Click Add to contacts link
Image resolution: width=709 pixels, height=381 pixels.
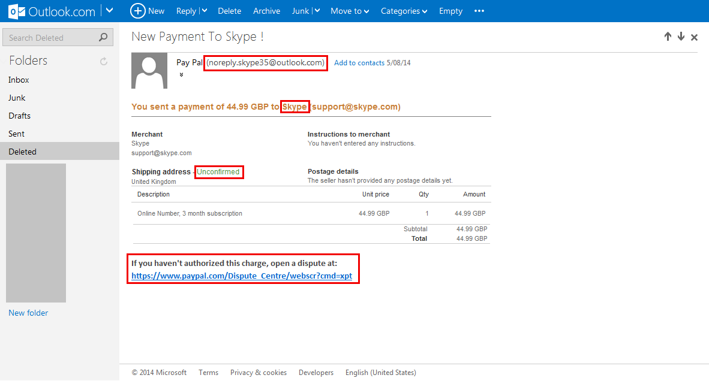359,63
